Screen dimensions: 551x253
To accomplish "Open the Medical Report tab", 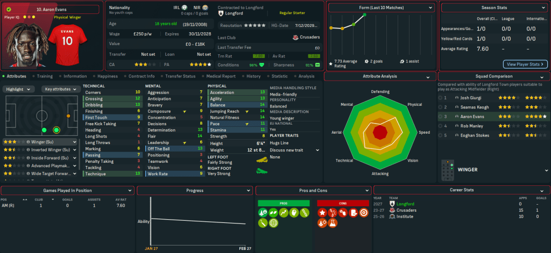I will (221, 76).
